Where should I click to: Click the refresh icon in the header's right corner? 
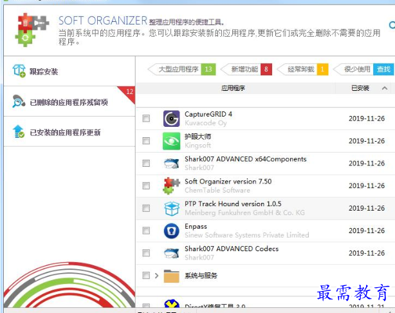392,24
